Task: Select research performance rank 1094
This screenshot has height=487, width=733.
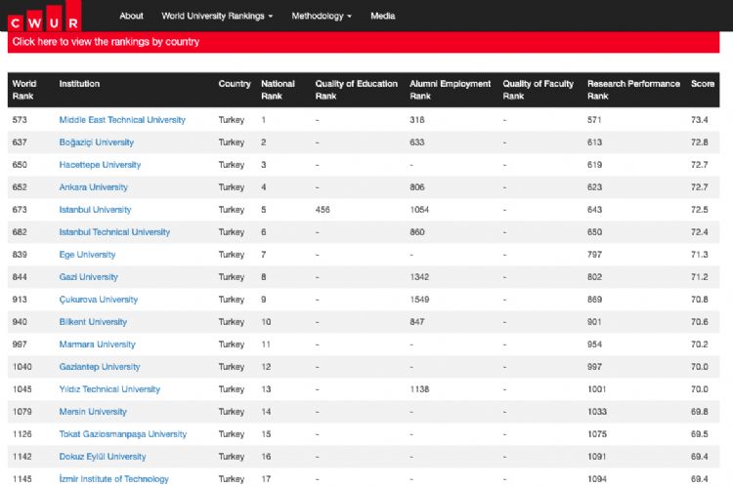Action: click(x=597, y=478)
